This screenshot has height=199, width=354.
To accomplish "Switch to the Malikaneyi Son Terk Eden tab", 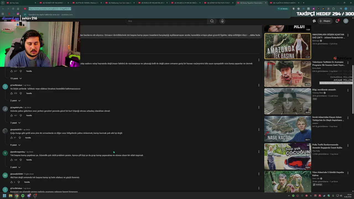I will 119,3.
